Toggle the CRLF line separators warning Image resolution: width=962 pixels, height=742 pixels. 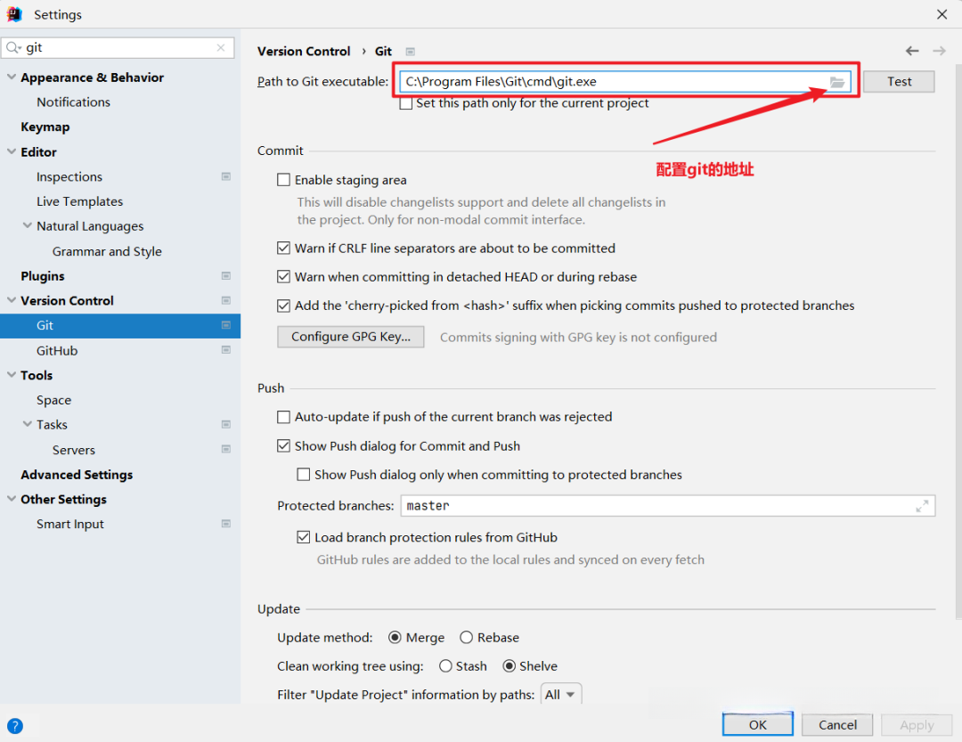(283, 249)
